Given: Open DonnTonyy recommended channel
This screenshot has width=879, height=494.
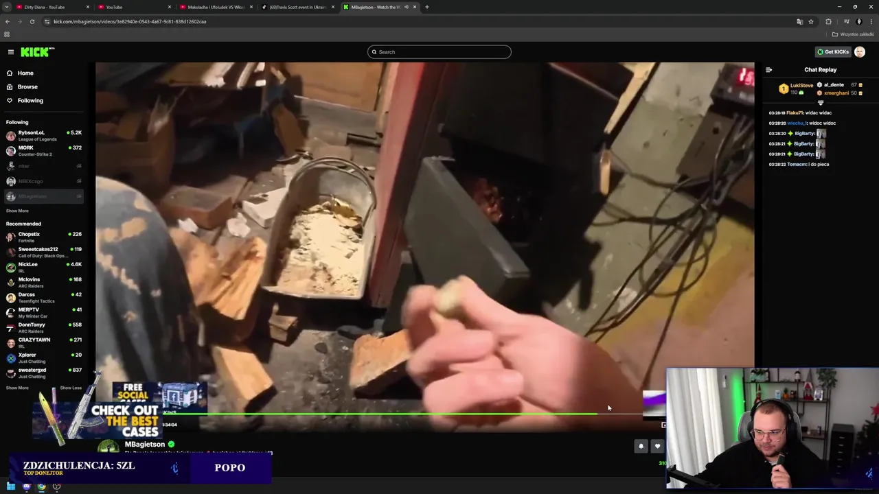Looking at the screenshot, I should (44, 327).
